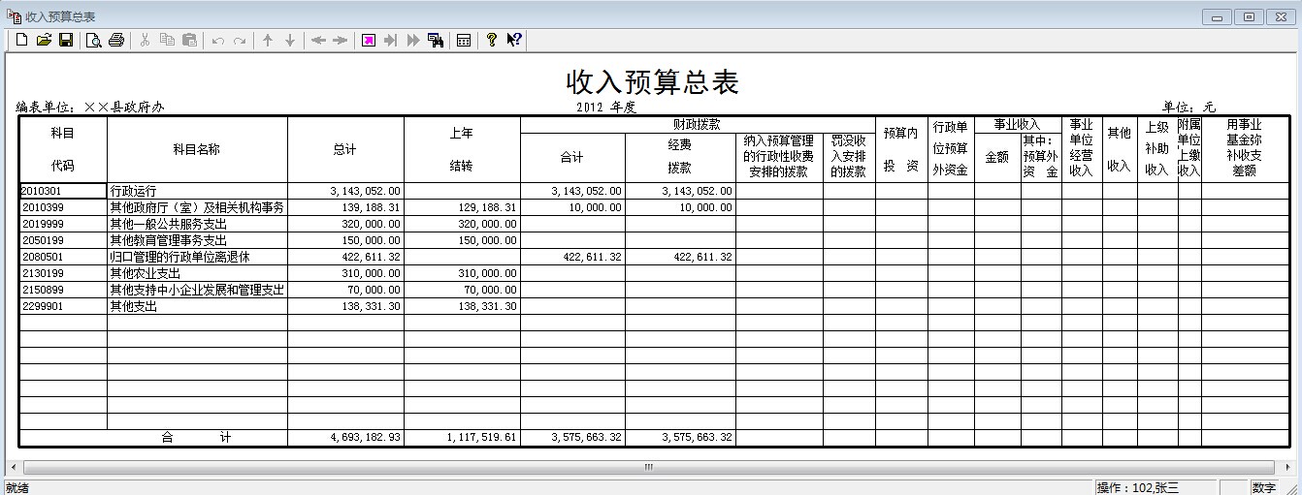This screenshot has width=1302, height=495.
Task: Open file with the folder icon
Action: click(44, 40)
